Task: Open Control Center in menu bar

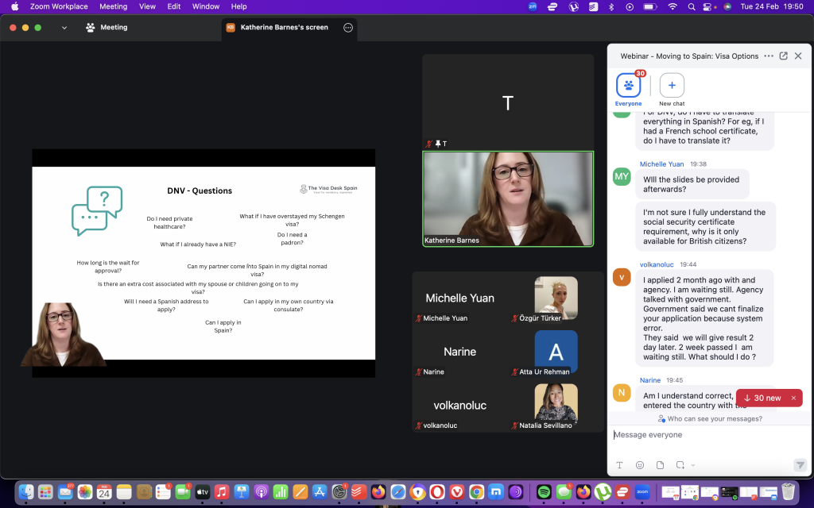Action: point(707,6)
